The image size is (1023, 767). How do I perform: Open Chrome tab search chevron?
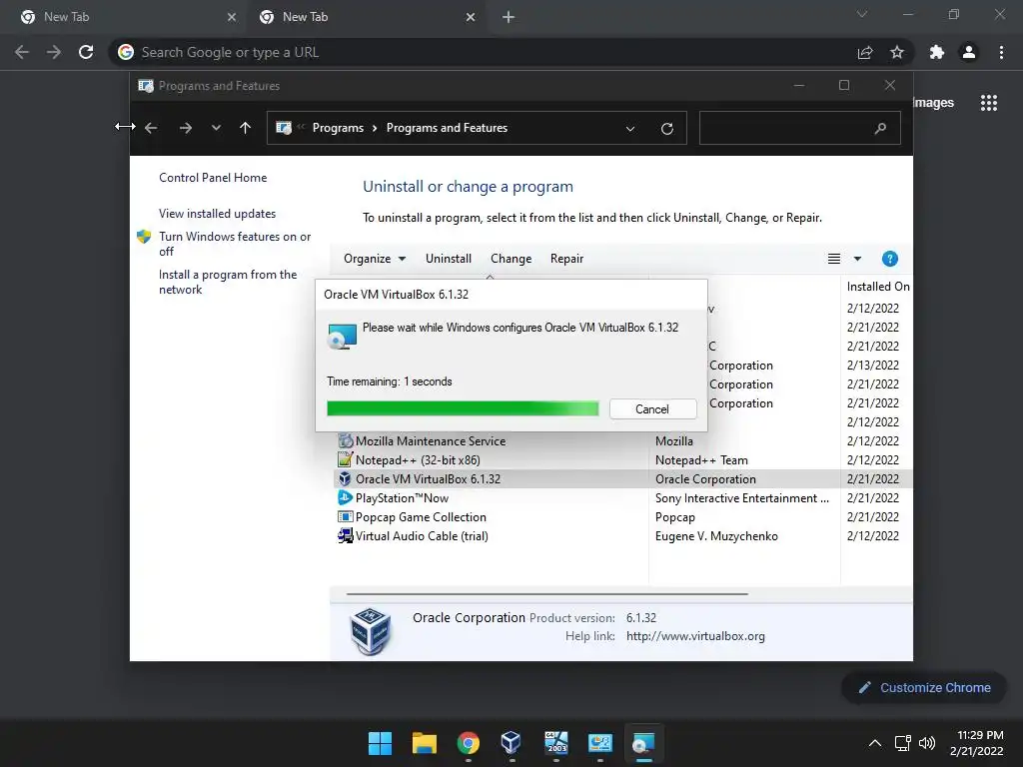click(x=862, y=14)
